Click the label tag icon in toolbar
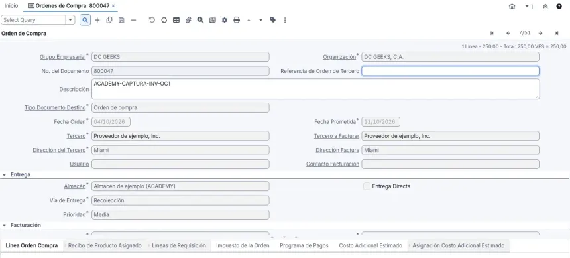This screenshot has width=570, height=258. click(272, 20)
